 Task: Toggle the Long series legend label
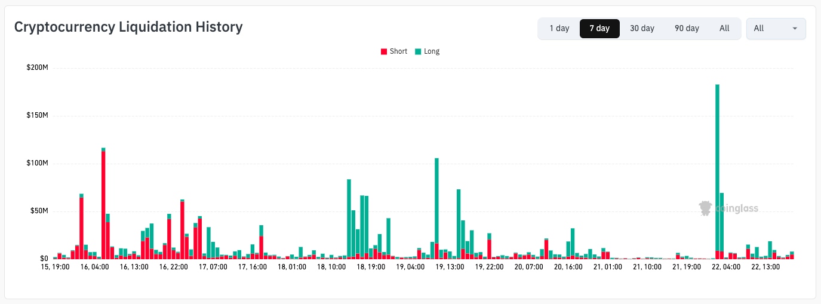[x=432, y=51]
